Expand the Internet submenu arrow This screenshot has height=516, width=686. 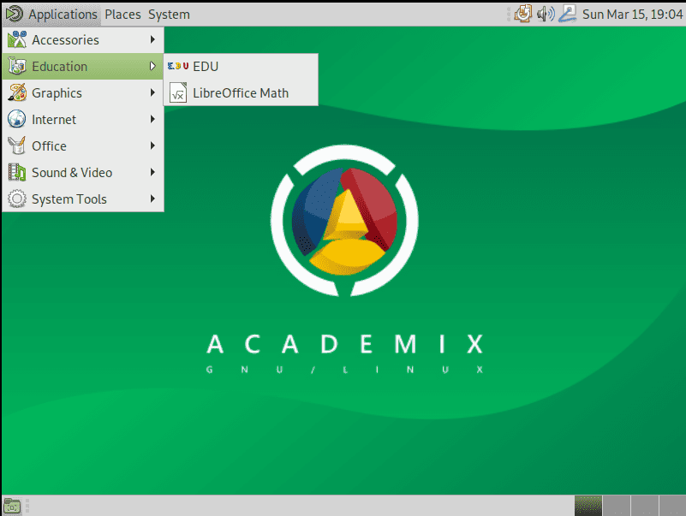pos(152,119)
